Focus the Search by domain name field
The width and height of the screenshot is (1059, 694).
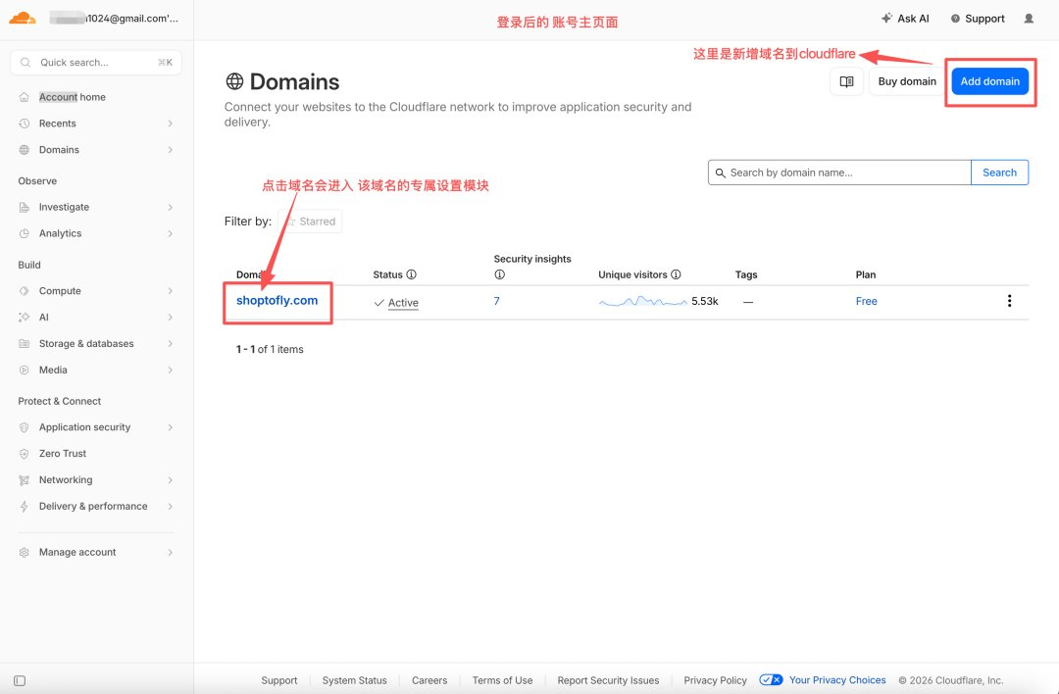click(839, 173)
